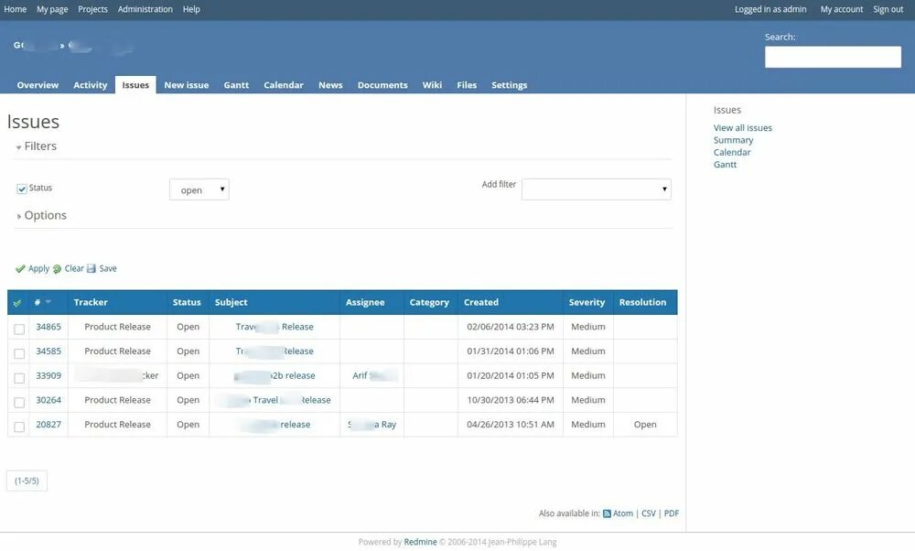
Task: Sort by the Assignee column header
Action: [x=365, y=302]
